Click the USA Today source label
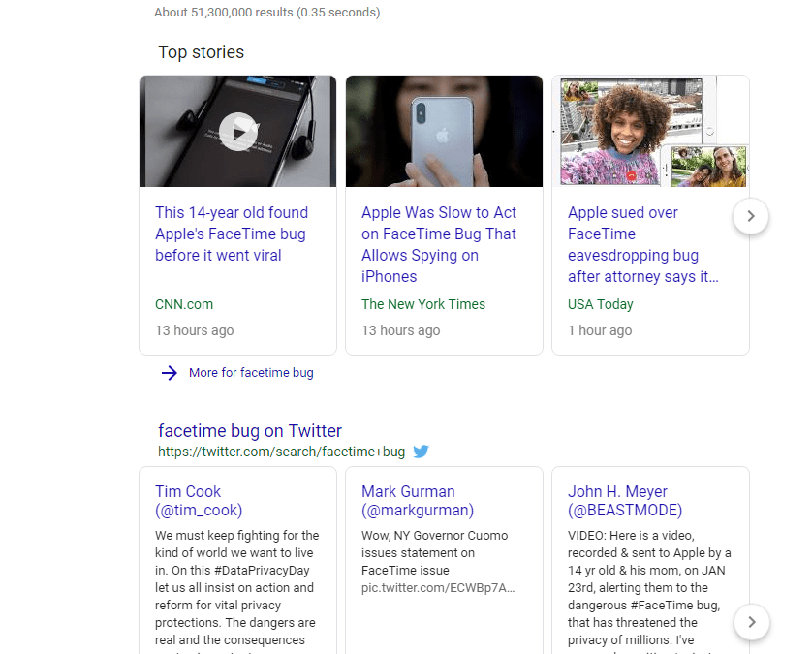812x654 pixels. (x=600, y=304)
